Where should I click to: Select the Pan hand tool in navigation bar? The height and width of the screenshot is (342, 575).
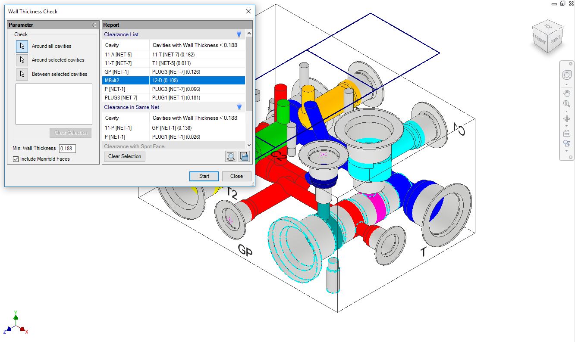coord(566,93)
